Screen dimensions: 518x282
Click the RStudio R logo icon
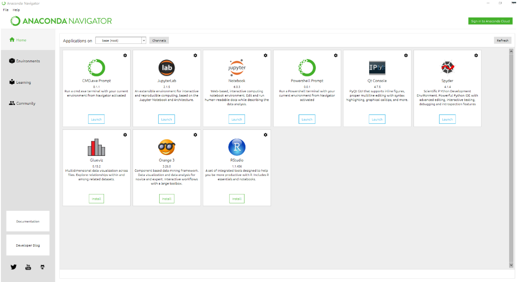pyautogui.click(x=237, y=147)
